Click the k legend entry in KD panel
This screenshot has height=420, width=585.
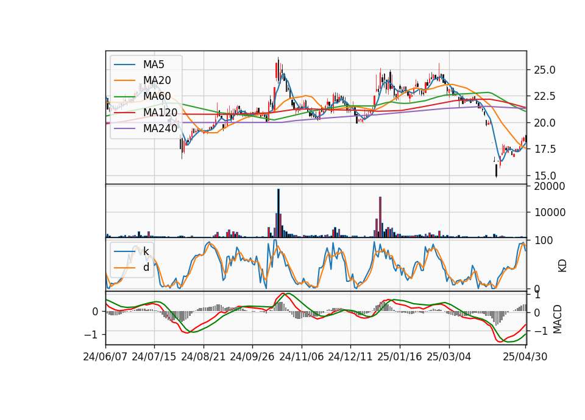(x=146, y=251)
